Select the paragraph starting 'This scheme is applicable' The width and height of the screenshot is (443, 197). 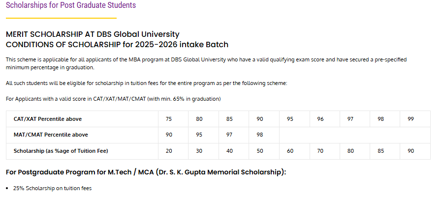click(x=206, y=63)
